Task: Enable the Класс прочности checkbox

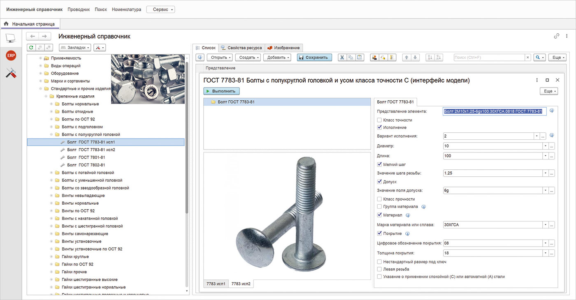Action: coord(379,199)
